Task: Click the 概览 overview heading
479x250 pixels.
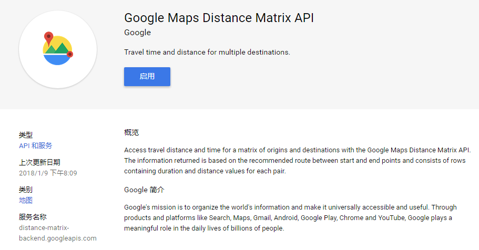Action: (131, 132)
